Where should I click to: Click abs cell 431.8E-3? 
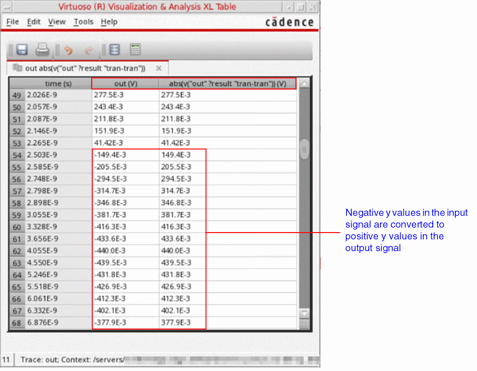pos(227,275)
